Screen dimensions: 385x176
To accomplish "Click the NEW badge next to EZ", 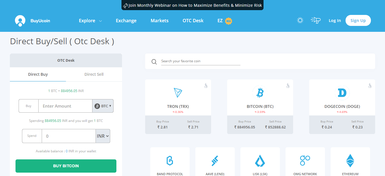I will (x=229, y=21).
